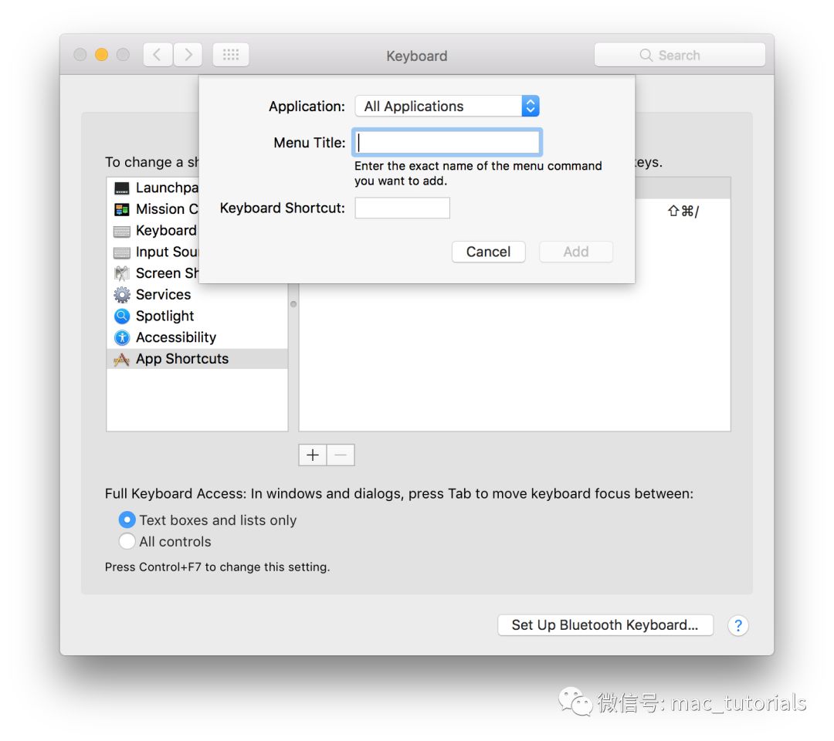Open the help question mark button
Screen dimensions: 834x741
737,625
